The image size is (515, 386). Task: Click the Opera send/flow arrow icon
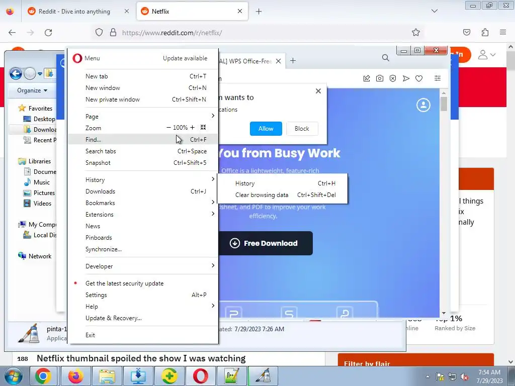point(406,78)
